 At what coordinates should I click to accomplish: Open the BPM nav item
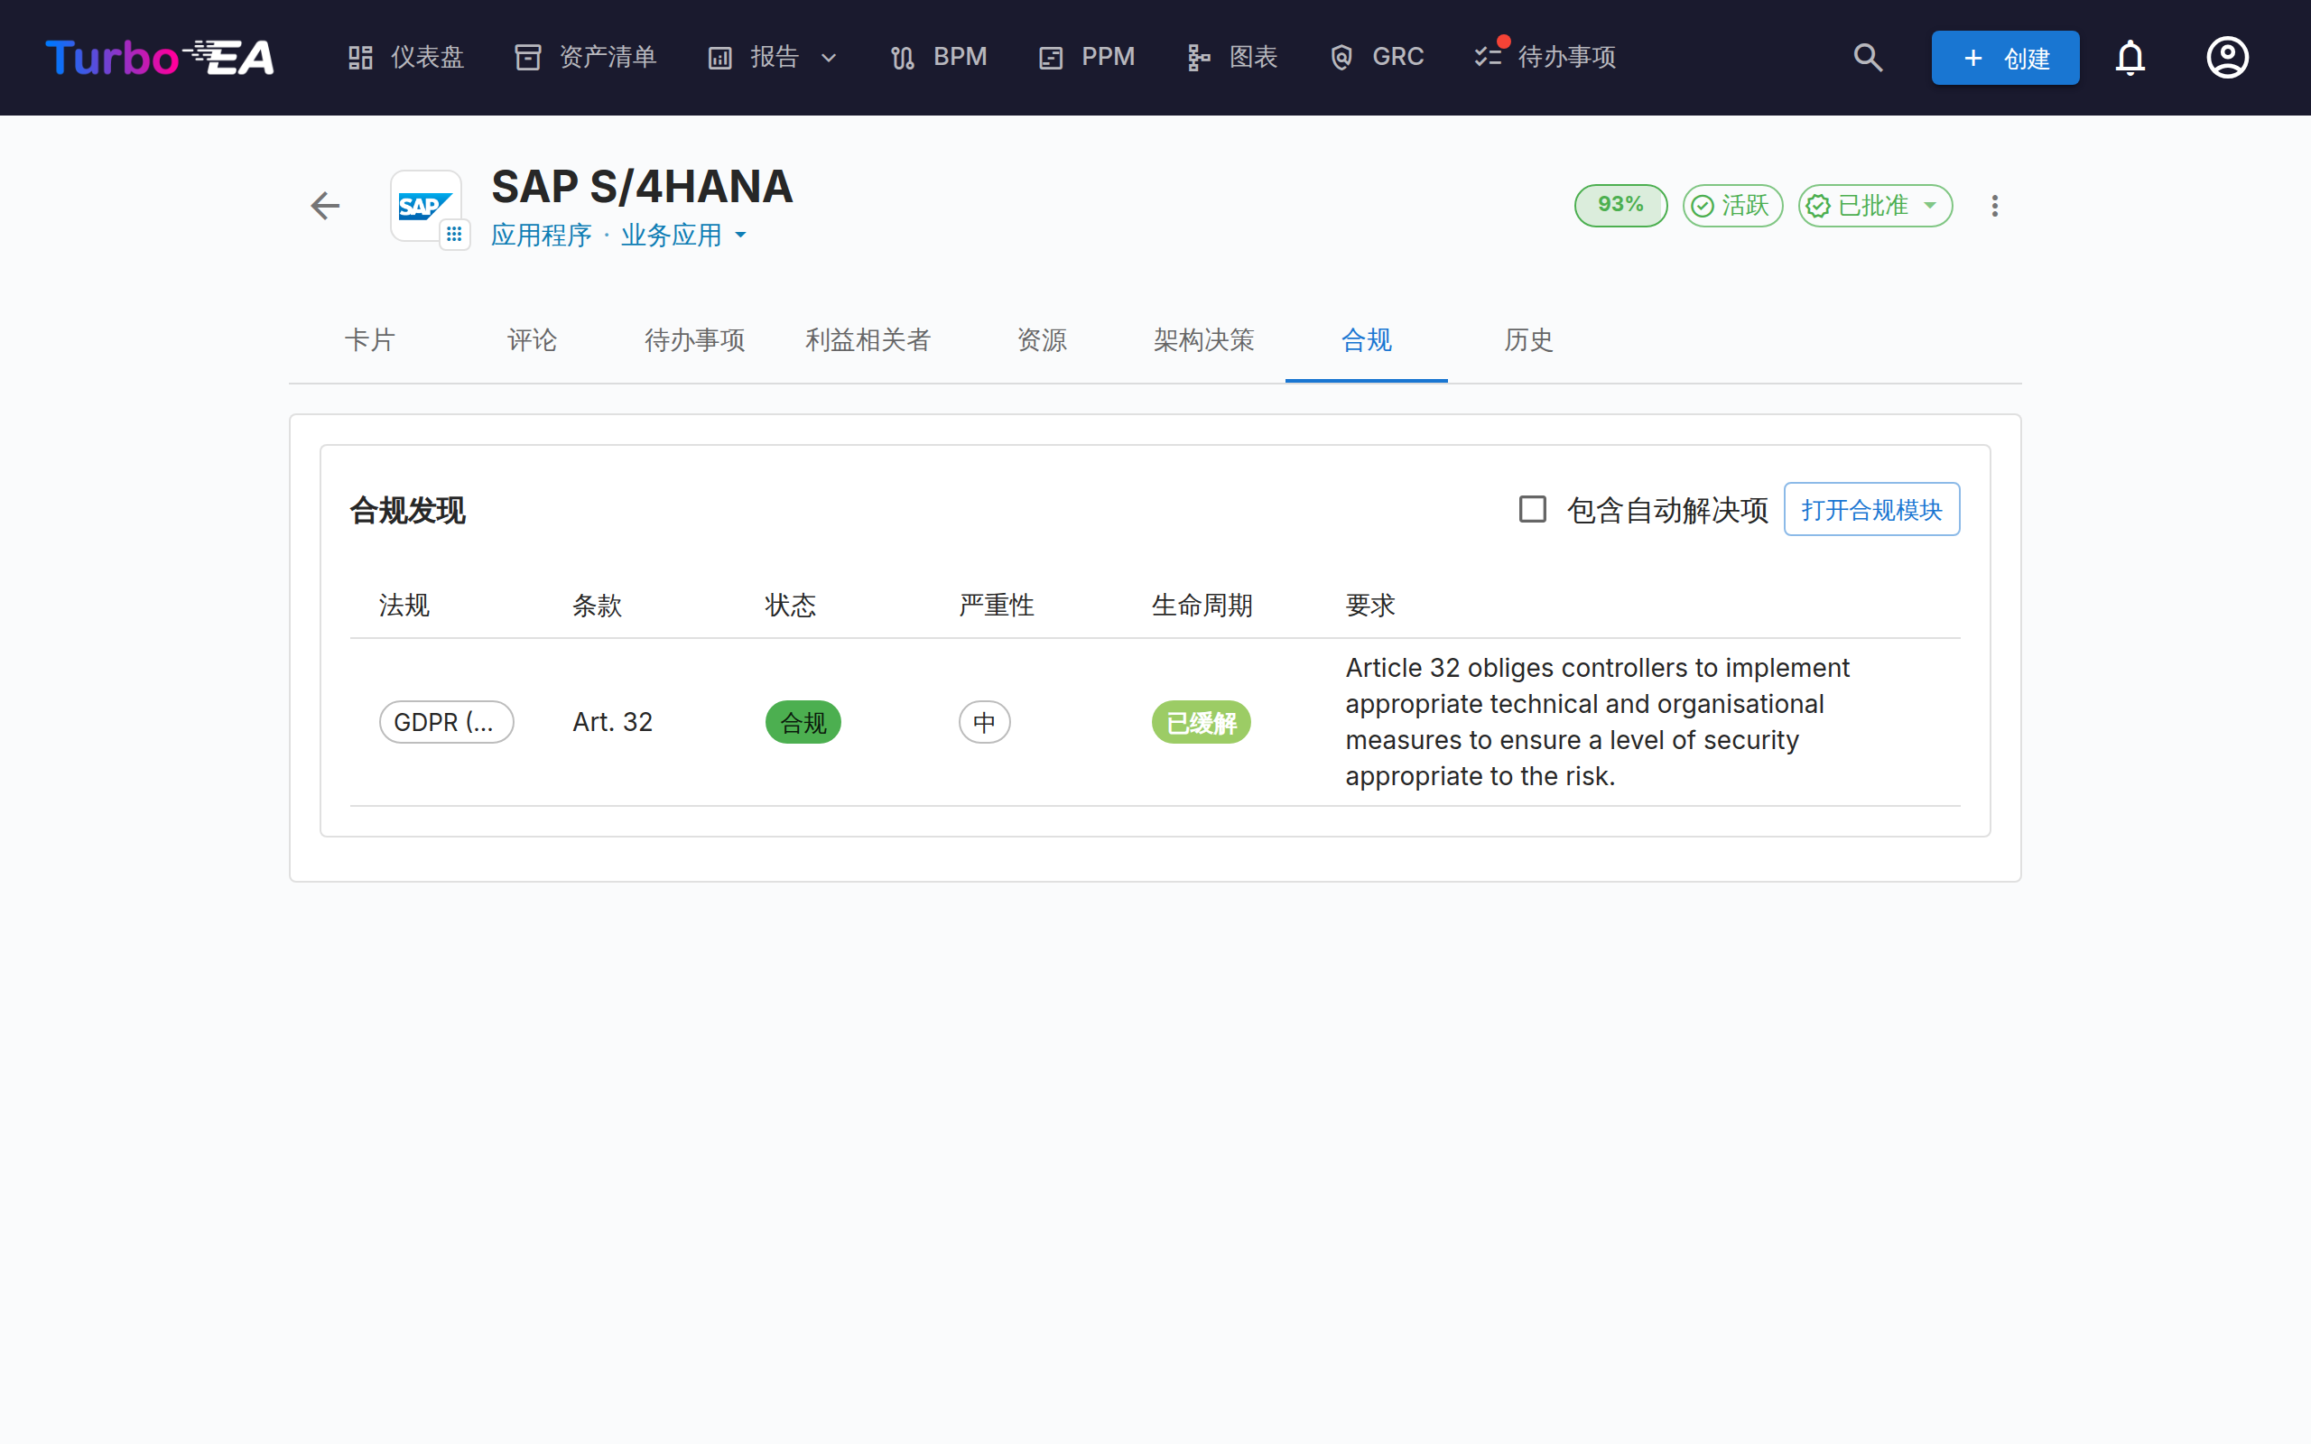pos(939,57)
